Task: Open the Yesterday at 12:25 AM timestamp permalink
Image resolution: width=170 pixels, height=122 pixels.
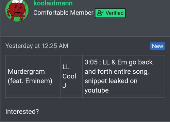Action: tap(37, 46)
